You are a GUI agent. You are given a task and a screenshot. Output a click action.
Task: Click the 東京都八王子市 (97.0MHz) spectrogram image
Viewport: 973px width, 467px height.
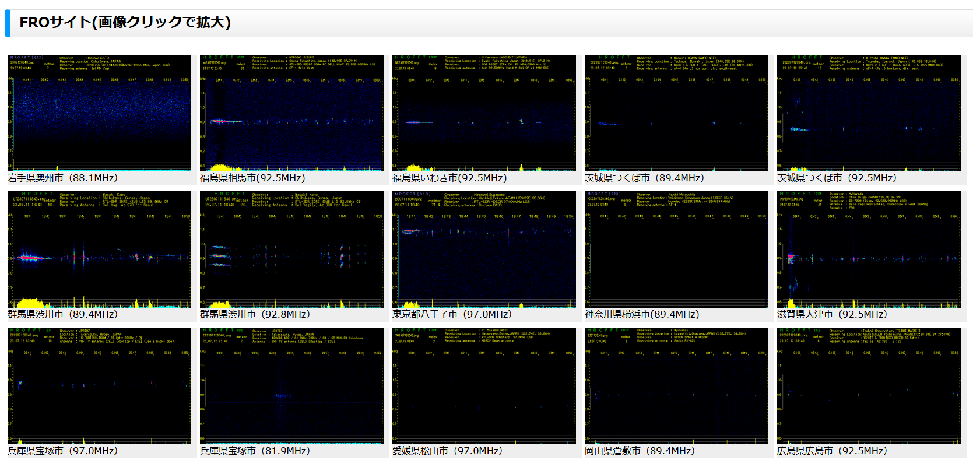(x=484, y=250)
